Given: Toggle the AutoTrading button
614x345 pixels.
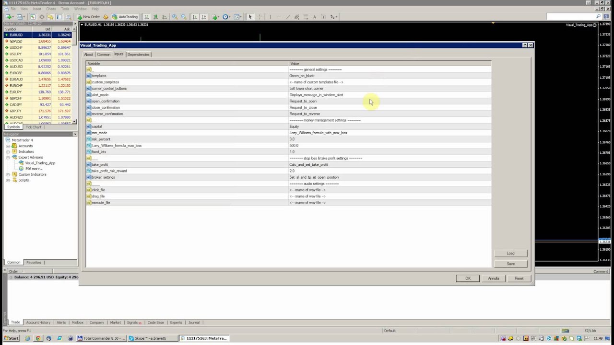Looking at the screenshot, I should point(125,17).
